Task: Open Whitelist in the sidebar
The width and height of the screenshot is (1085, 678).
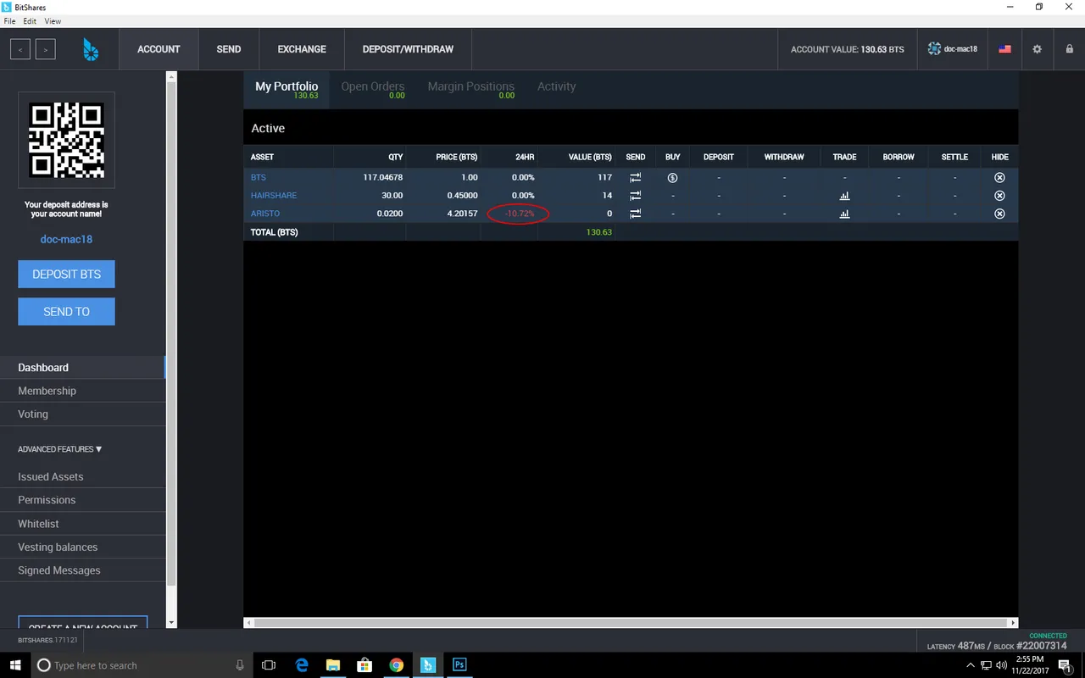Action: [82, 524]
